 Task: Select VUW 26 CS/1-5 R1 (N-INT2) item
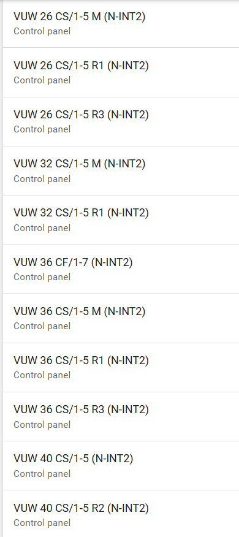(x=121, y=72)
